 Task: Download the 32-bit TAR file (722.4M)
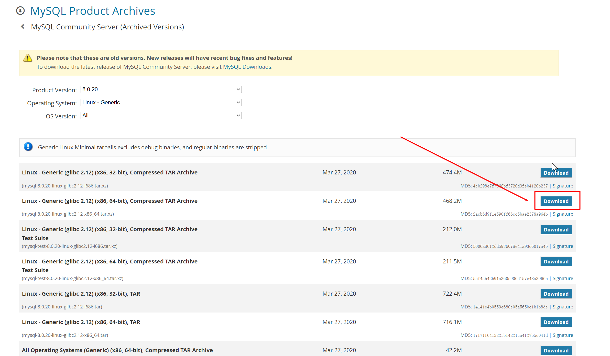click(x=556, y=294)
